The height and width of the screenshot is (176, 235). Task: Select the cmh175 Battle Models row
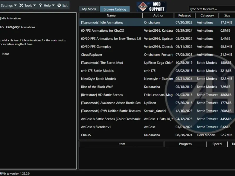click(x=157, y=71)
